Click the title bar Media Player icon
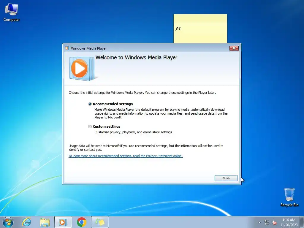The width and height of the screenshot is (304, 228). click(67, 48)
